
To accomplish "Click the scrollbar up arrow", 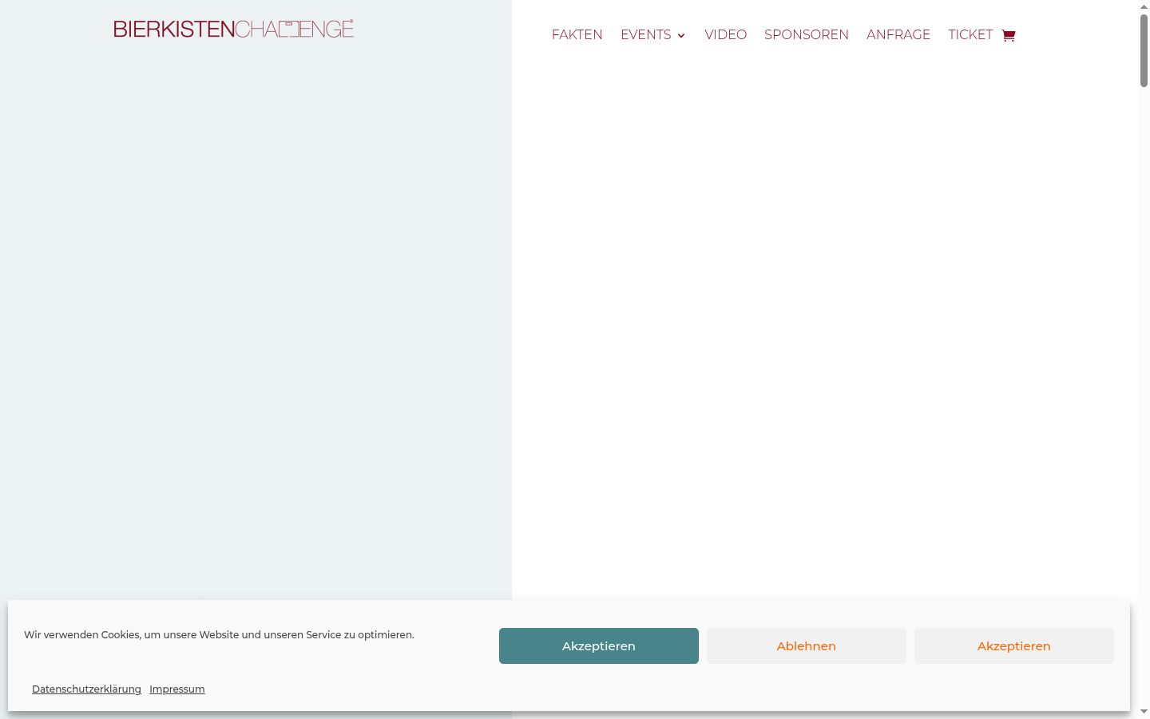I will click(1144, 6).
